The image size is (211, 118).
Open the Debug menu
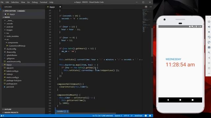(35, 2)
